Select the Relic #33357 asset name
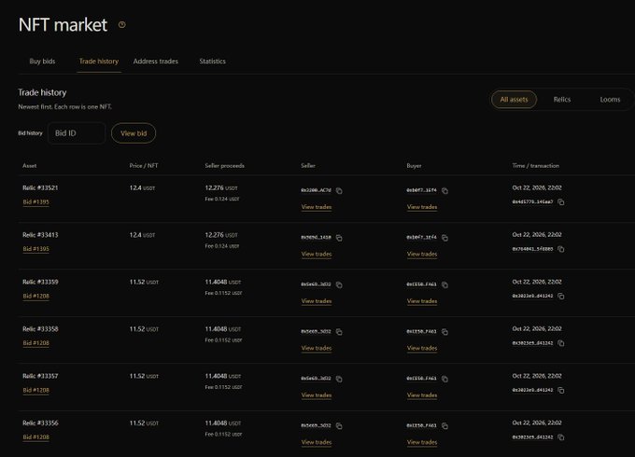 point(40,376)
